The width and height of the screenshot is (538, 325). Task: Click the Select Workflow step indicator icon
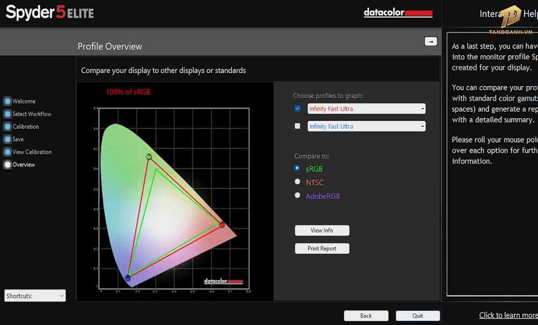coord(8,114)
